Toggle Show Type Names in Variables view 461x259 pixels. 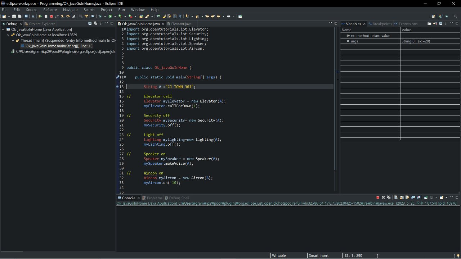click(x=429, y=24)
